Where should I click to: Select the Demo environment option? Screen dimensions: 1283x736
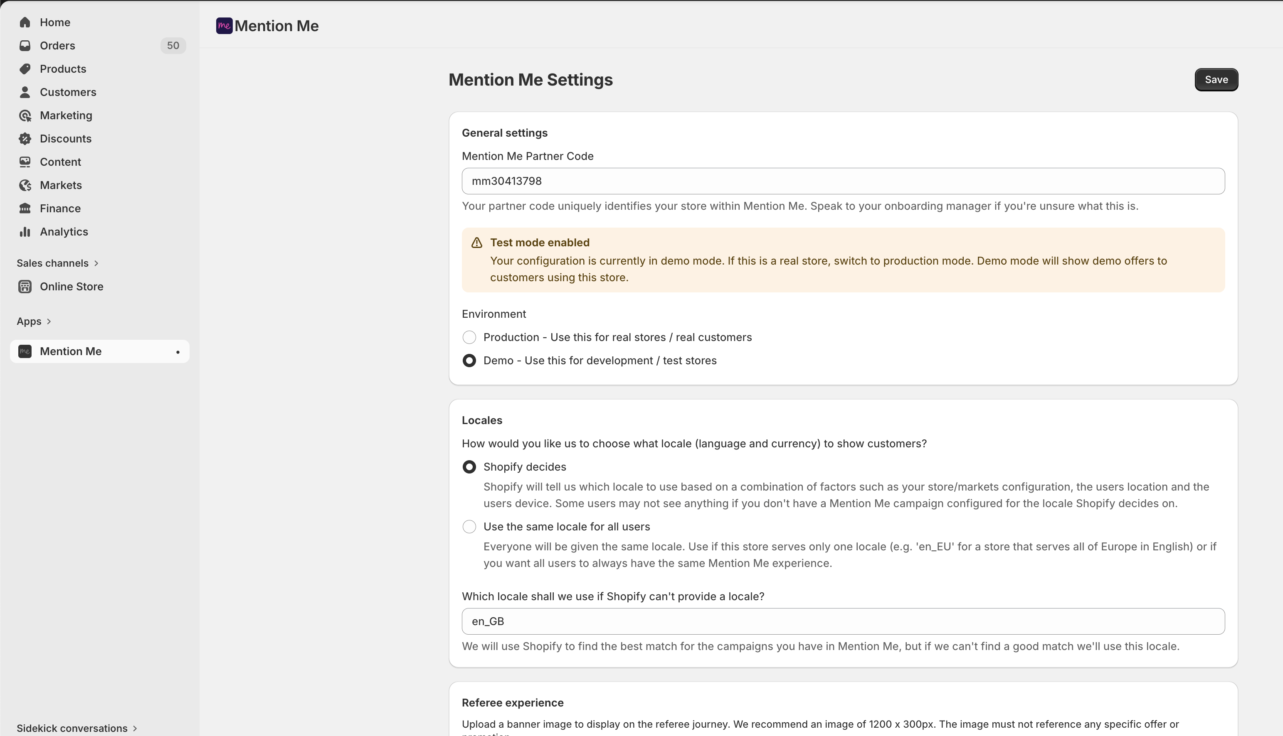pyautogui.click(x=469, y=361)
